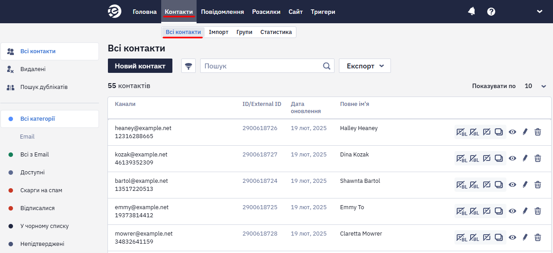This screenshot has height=253, width=553.
Task: Edit Halley Heaney contact with pencil icon
Action: click(525, 132)
